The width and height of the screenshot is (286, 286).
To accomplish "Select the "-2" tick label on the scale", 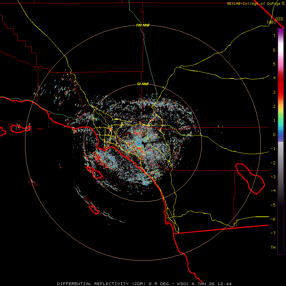I will point(273,163).
